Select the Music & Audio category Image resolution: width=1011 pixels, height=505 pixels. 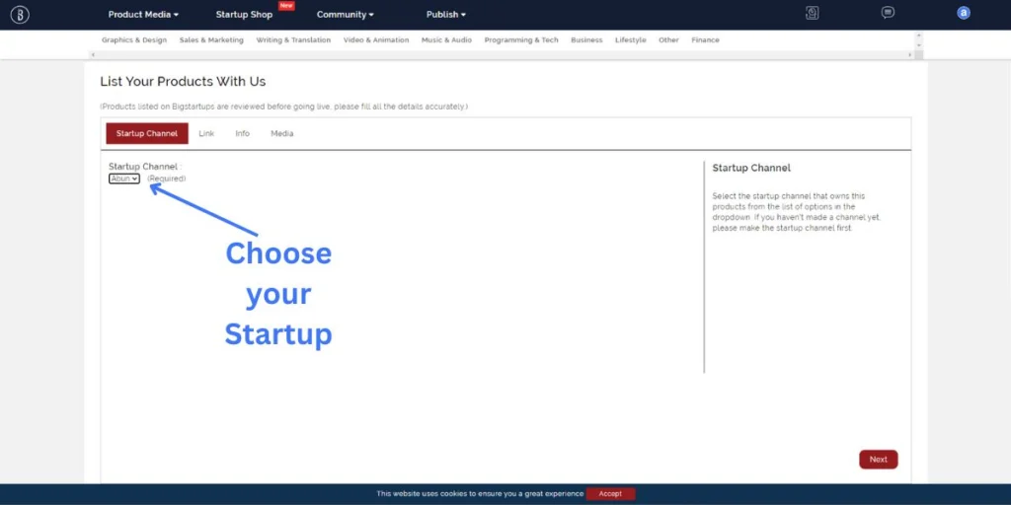tap(446, 39)
